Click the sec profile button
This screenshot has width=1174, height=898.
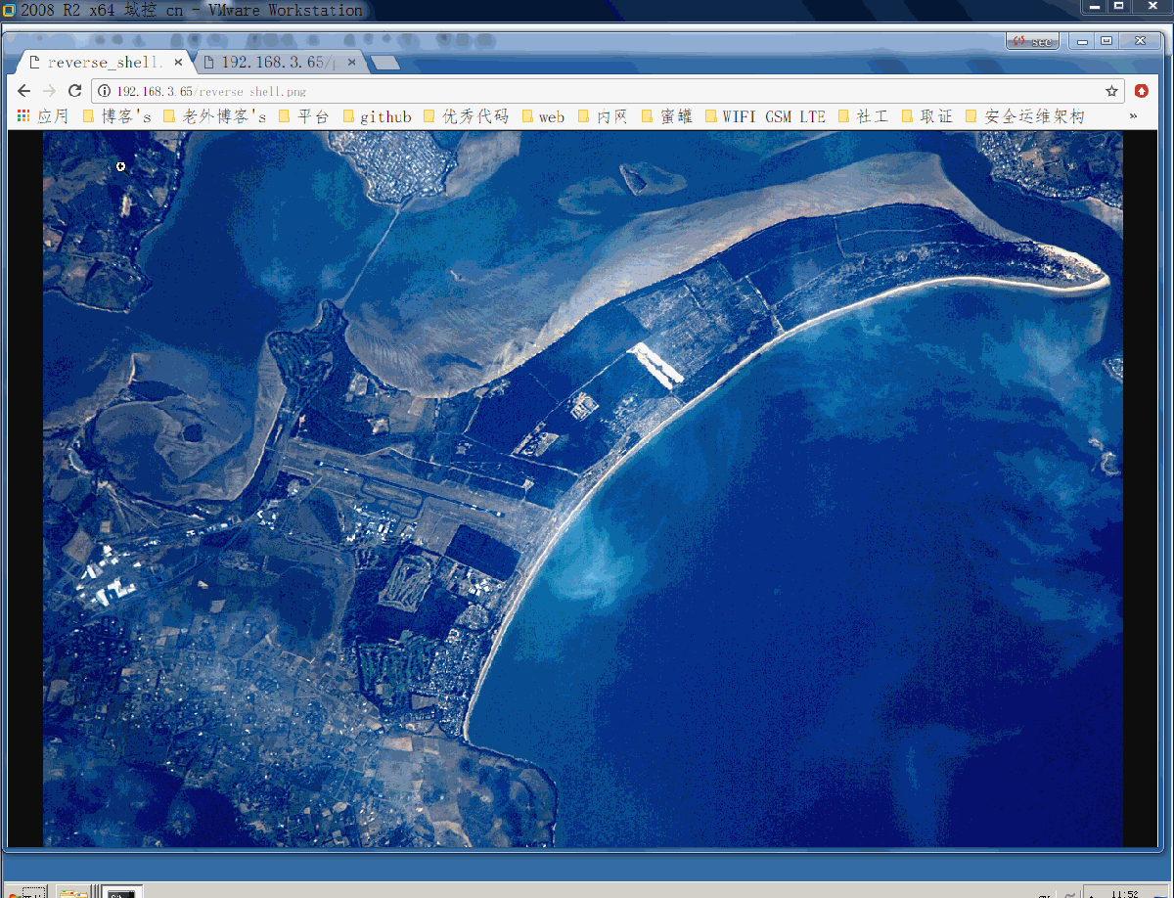pos(1032,41)
